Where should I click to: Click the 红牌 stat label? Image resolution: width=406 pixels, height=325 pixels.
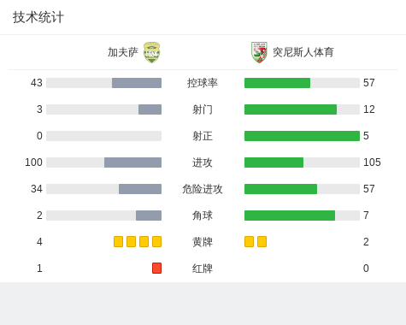tap(203, 269)
